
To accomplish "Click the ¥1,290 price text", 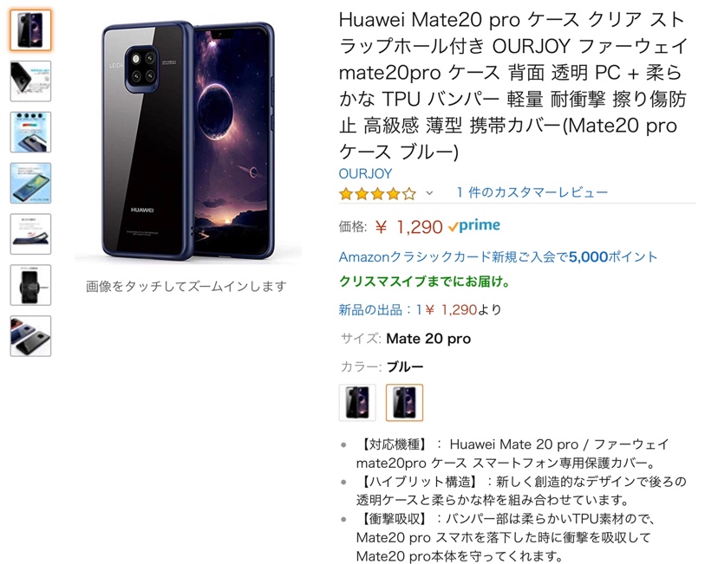I will (408, 227).
